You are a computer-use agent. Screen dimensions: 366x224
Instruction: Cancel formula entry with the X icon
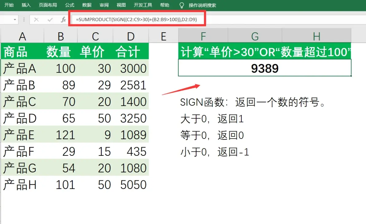[x=36, y=20]
